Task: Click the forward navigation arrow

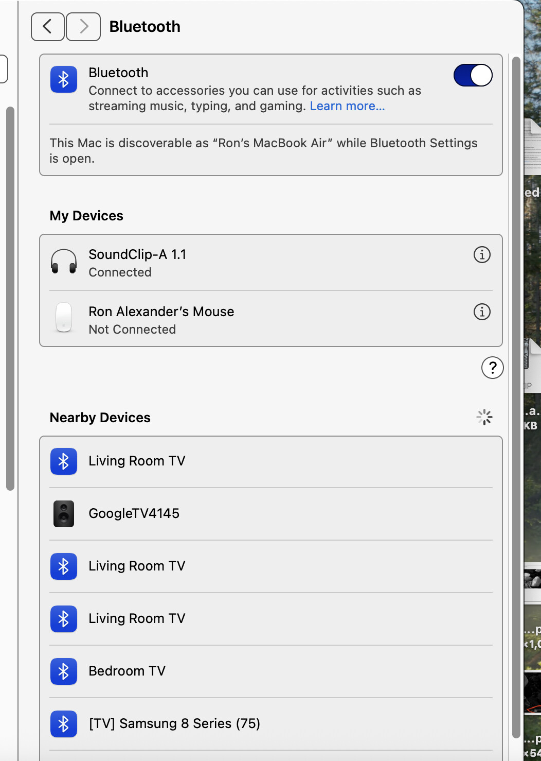Action: pos(83,26)
